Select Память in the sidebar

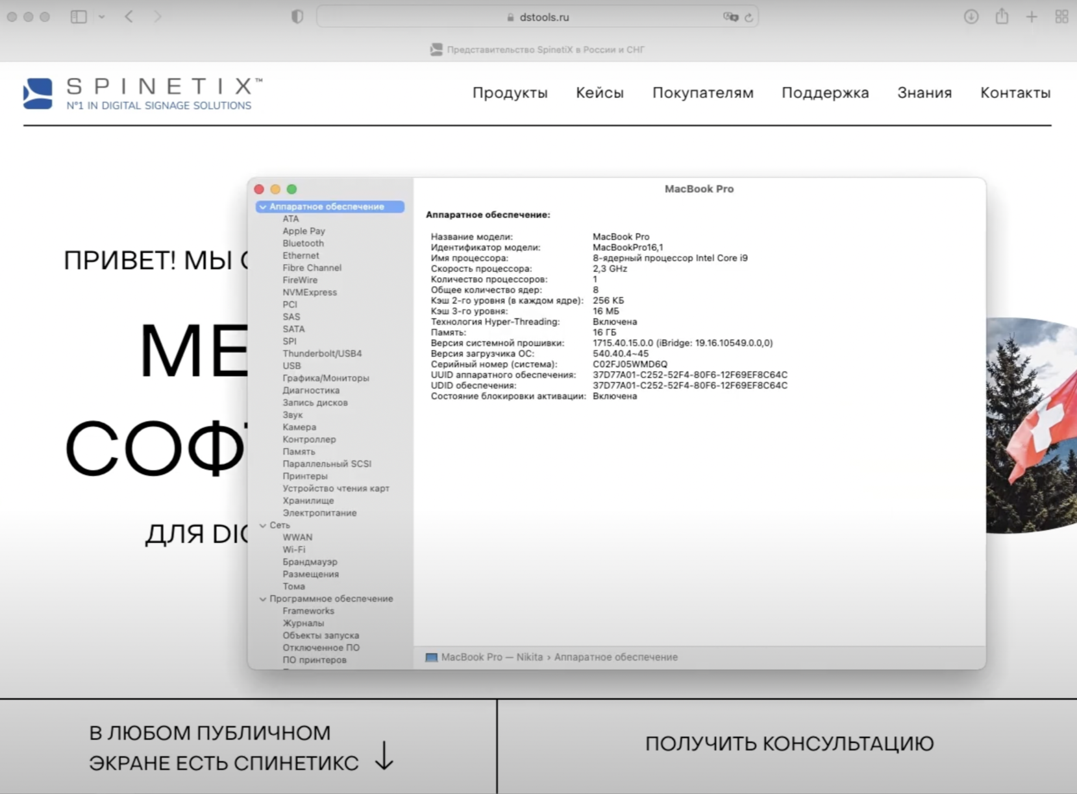[299, 452]
